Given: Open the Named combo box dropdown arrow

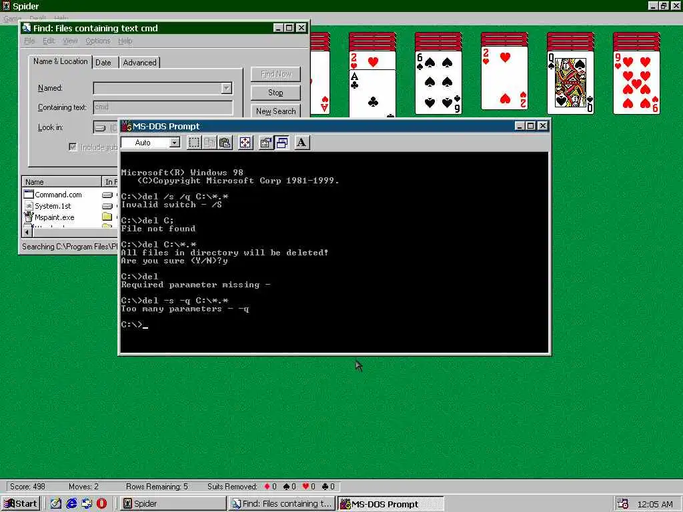Looking at the screenshot, I should pyautogui.click(x=226, y=88).
